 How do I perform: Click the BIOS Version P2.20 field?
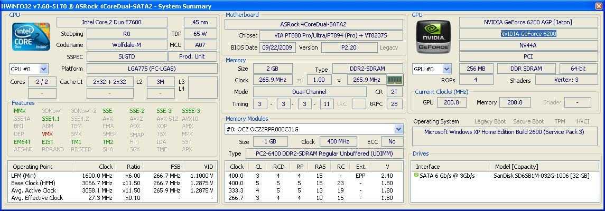[x=349, y=48]
